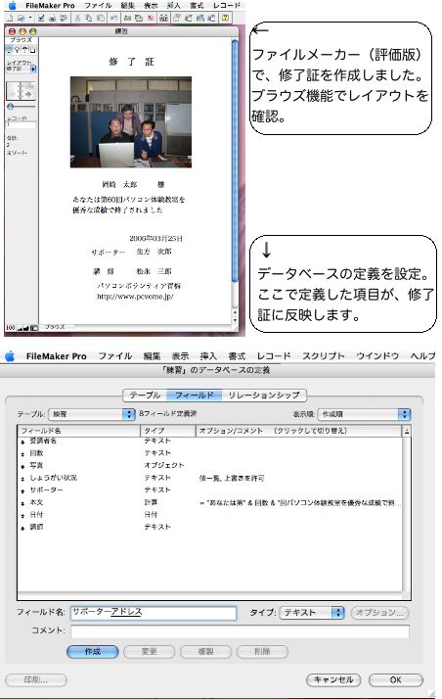442x699 pixels.
Task: Switch to the フィールド tab
Action: (194, 395)
